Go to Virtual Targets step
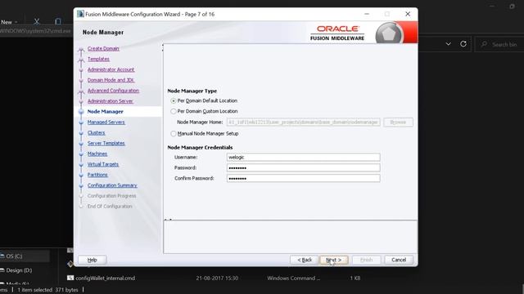524x294 pixels. (103, 164)
